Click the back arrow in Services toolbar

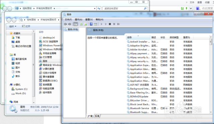coord(66,24)
